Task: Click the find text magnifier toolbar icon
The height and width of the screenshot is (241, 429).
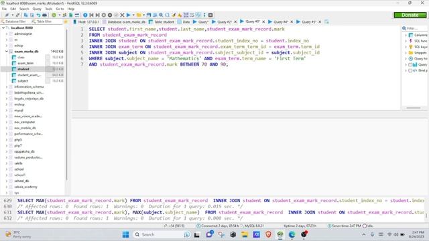Action: coord(161,15)
